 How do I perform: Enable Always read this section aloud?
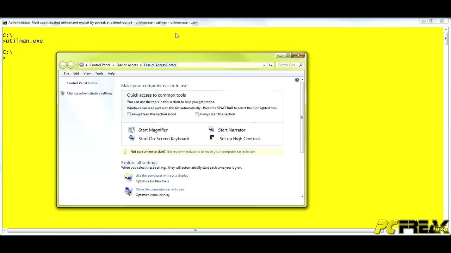[129, 114]
